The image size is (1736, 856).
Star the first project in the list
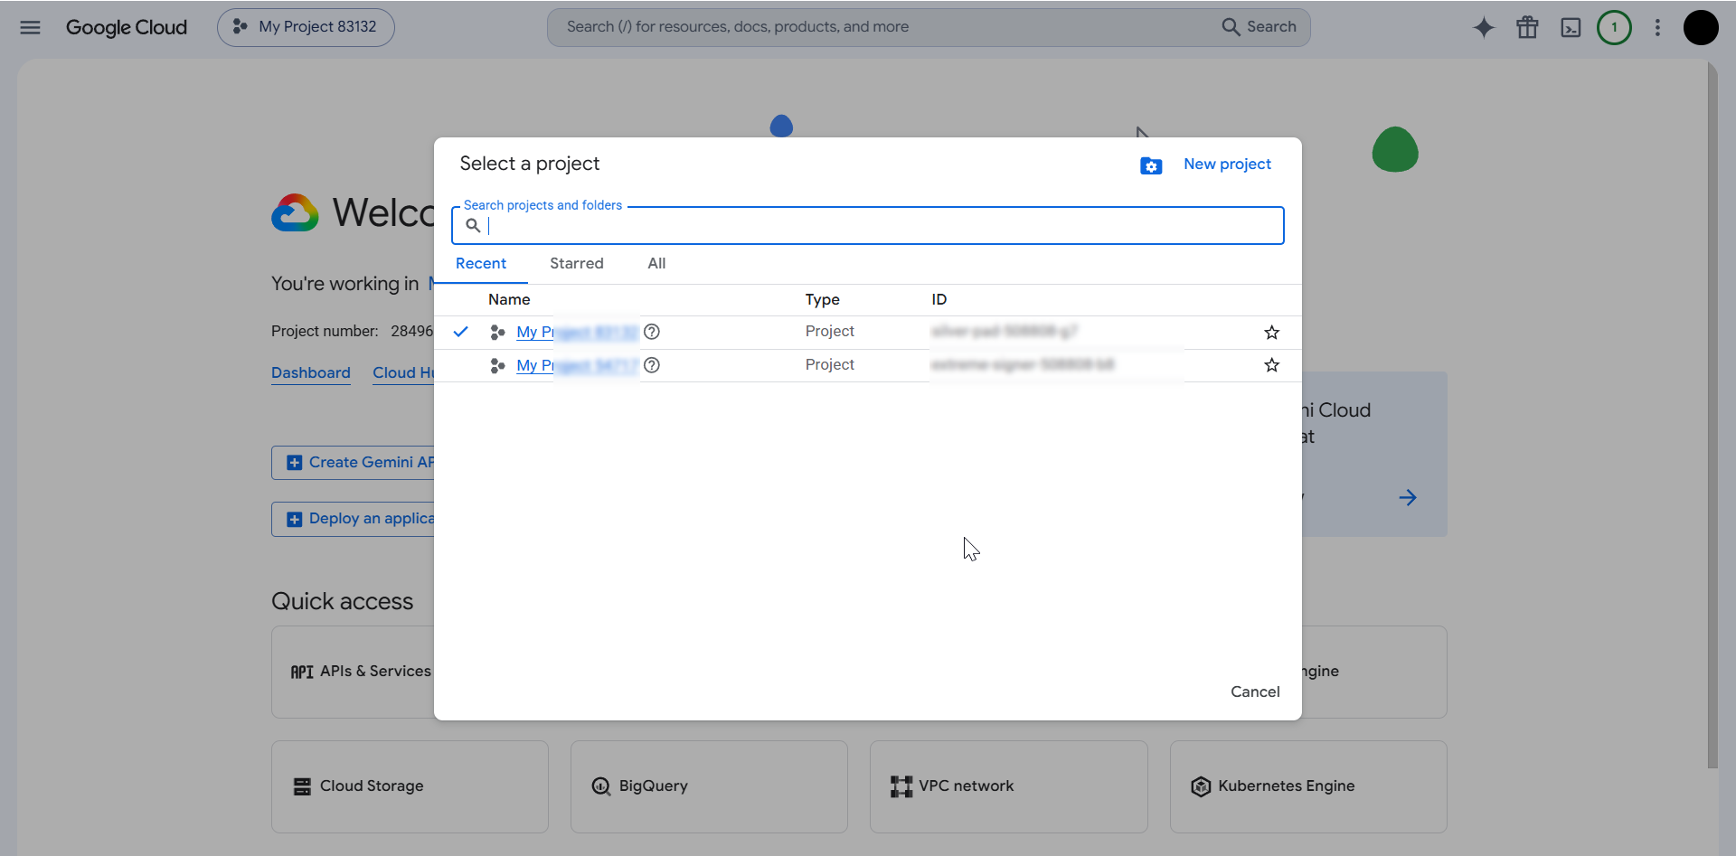pyautogui.click(x=1272, y=333)
